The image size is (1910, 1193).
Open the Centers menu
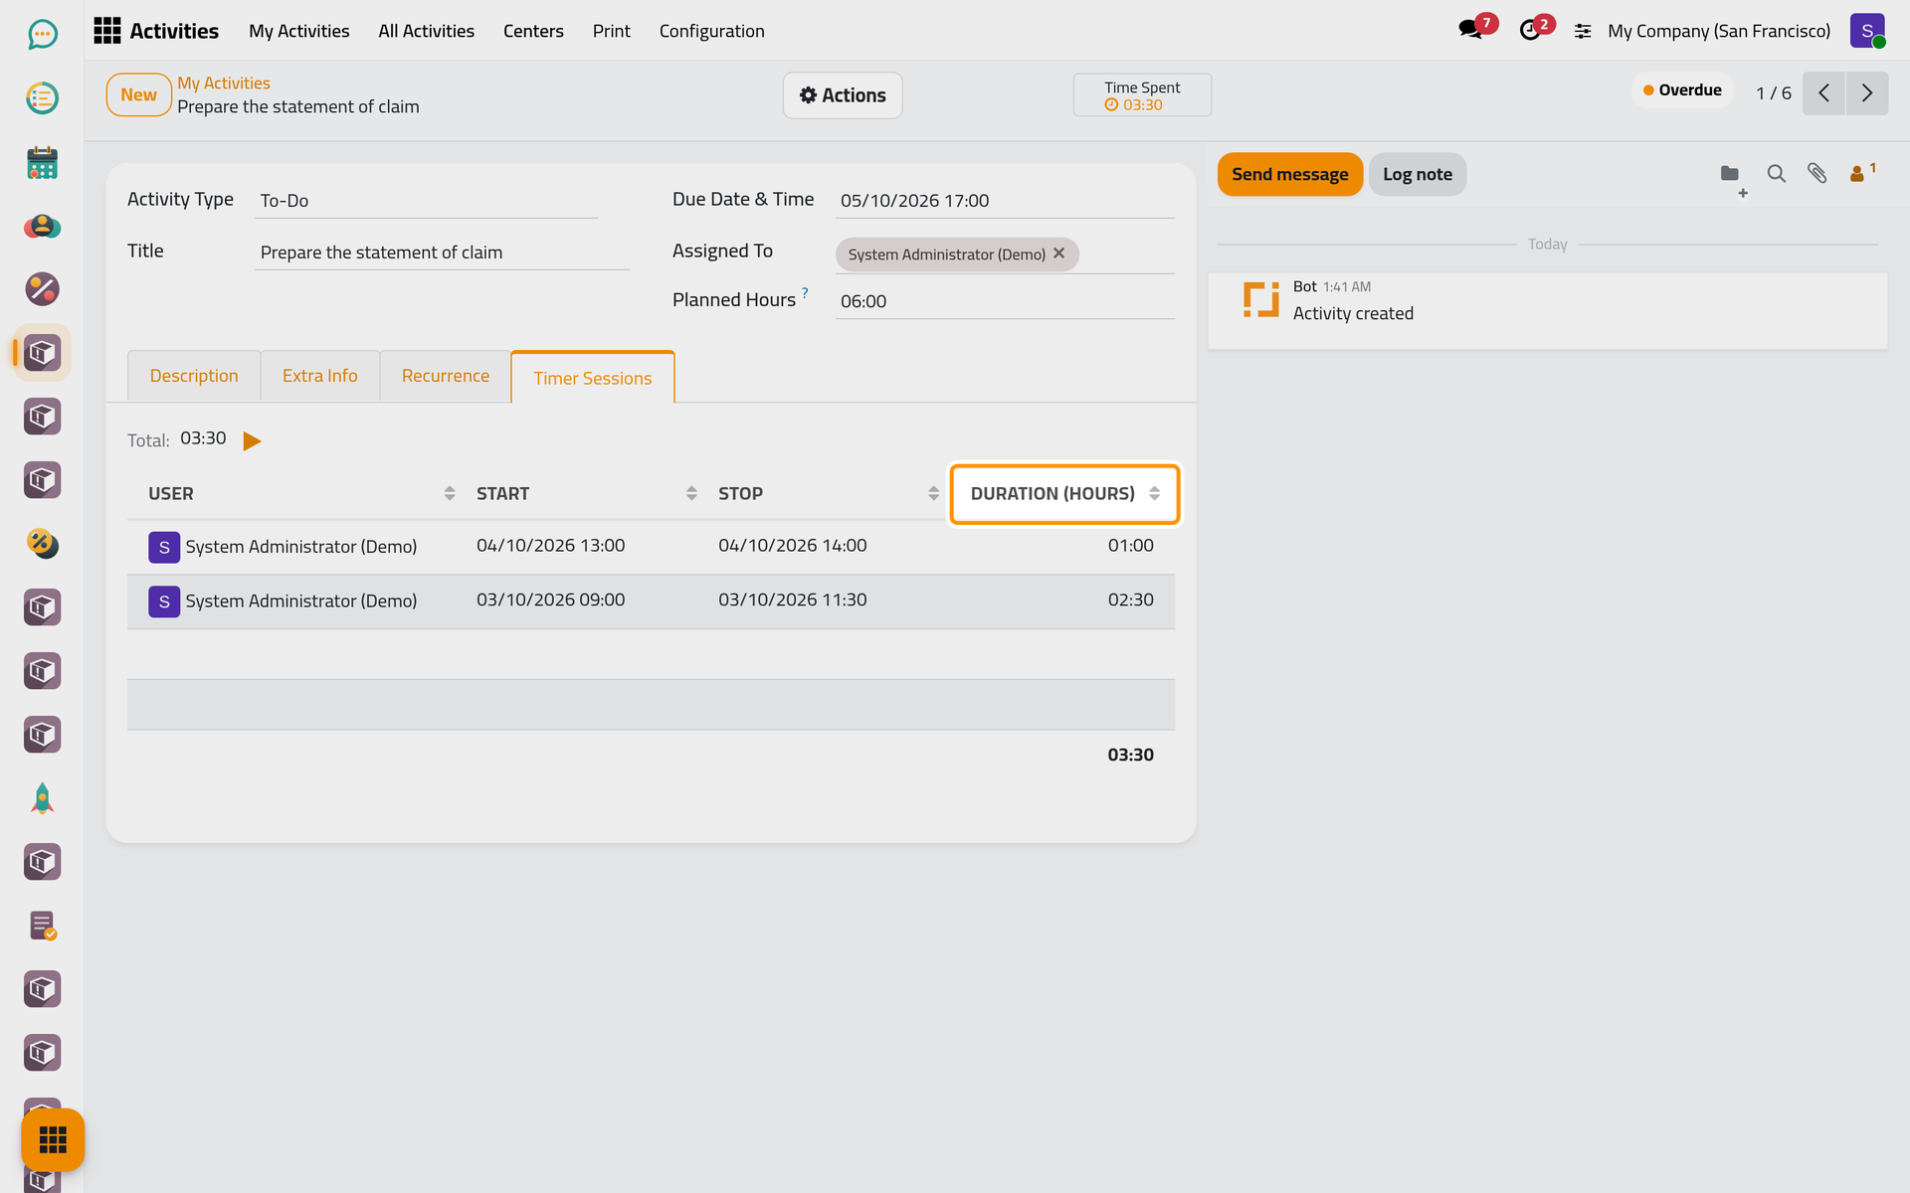[533, 31]
